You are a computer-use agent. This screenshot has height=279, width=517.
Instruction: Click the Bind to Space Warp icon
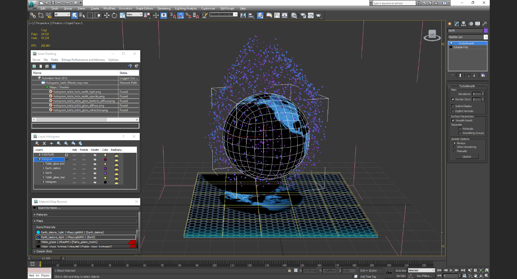[x=49, y=15]
